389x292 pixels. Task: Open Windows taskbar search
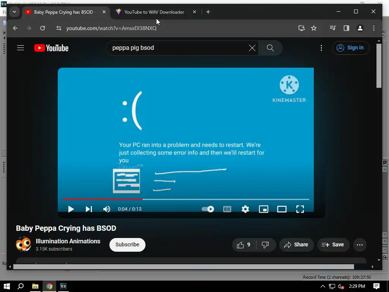[21, 286]
